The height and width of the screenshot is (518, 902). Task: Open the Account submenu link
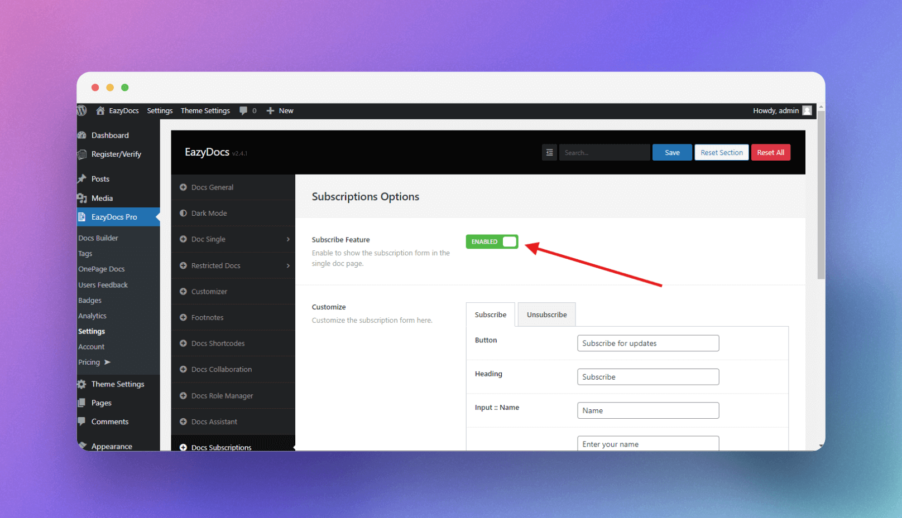[91, 347]
